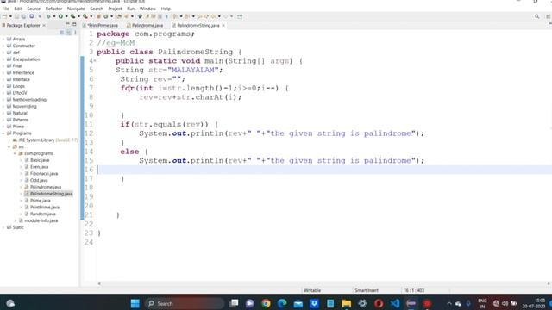552x310 pixels.
Task: Click the taskbar Search box
Action: [185, 303]
